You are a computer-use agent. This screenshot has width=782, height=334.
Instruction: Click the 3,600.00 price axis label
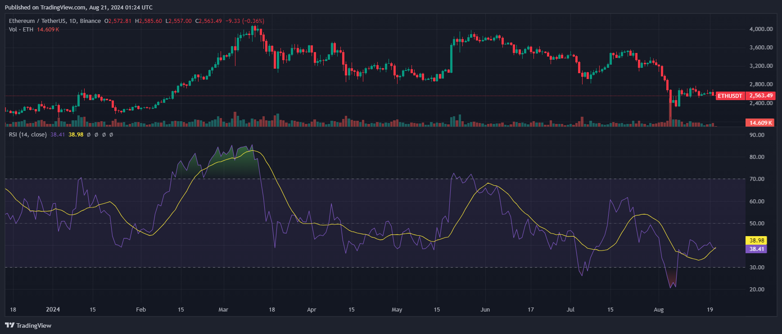pos(761,47)
